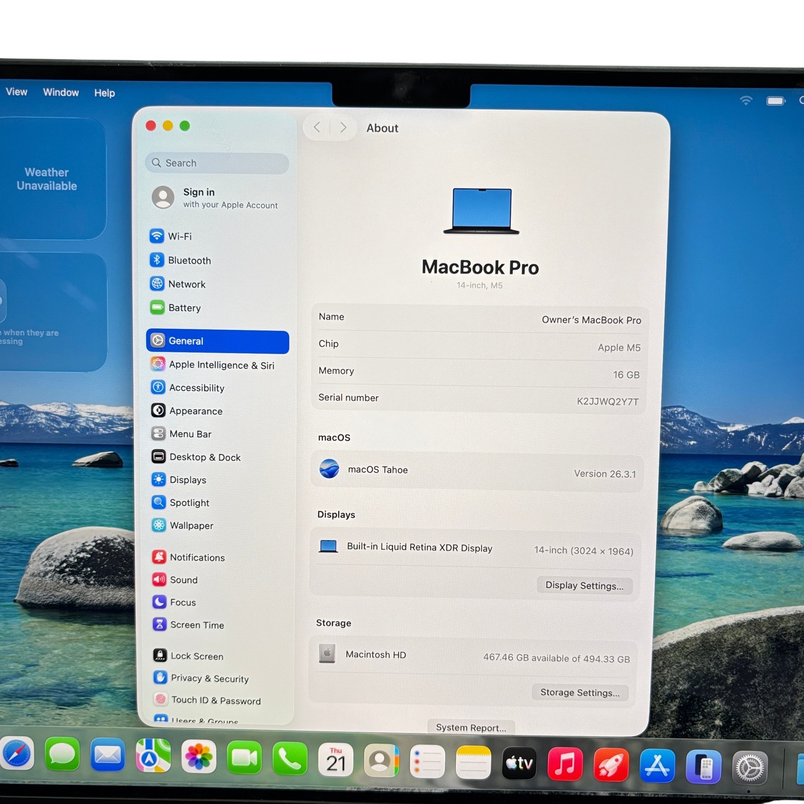Click the MacBook Pro laptop image

tap(481, 211)
